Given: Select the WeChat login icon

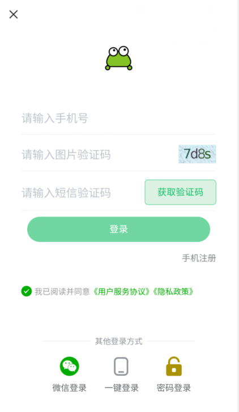Looking at the screenshot, I should pos(69,366).
